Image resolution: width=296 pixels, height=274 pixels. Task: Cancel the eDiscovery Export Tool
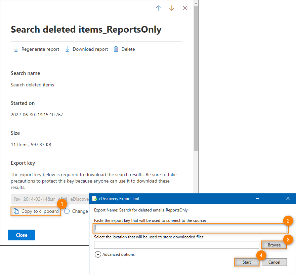(x=274, y=262)
